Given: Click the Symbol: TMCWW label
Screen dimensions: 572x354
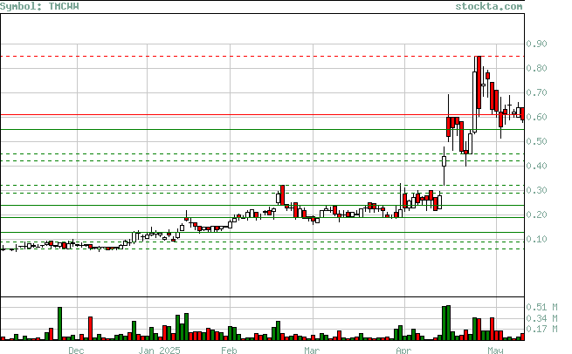Looking at the screenshot, I should [39, 6].
